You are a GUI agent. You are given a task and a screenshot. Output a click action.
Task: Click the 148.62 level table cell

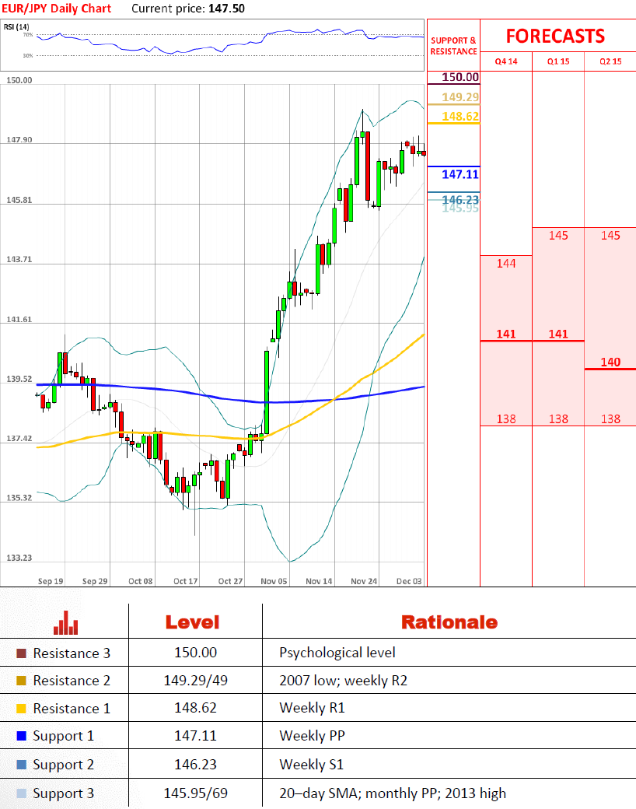point(195,707)
